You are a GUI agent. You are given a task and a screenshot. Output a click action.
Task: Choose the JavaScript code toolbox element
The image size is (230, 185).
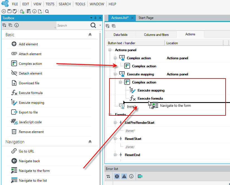click(30, 122)
